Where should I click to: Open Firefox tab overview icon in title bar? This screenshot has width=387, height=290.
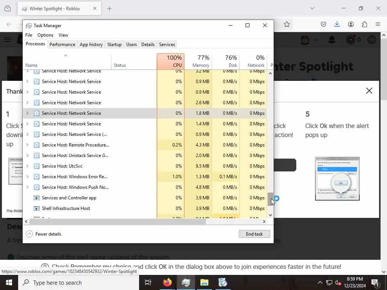click(8, 8)
